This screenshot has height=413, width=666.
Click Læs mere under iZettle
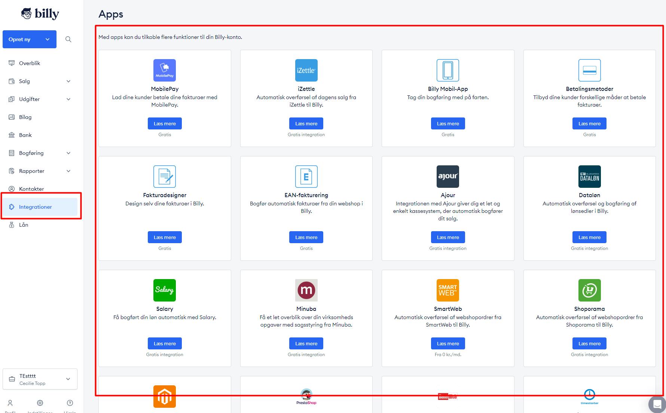306,123
